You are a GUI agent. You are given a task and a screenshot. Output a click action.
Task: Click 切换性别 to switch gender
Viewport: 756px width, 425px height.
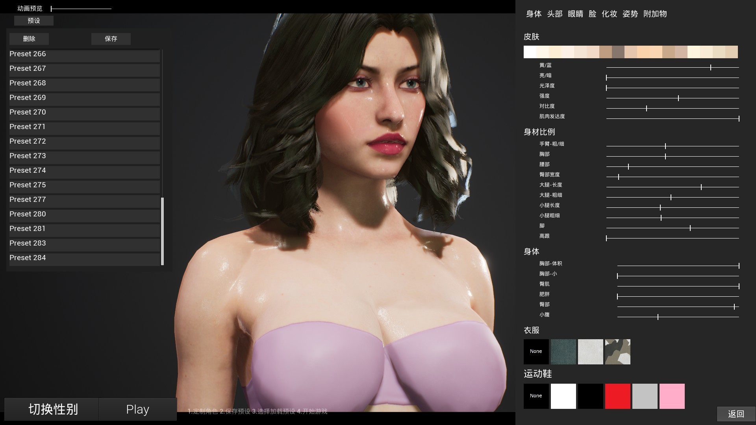[51, 409]
